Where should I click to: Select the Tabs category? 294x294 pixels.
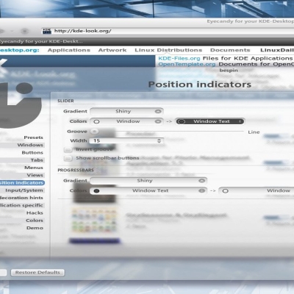coord(37,160)
